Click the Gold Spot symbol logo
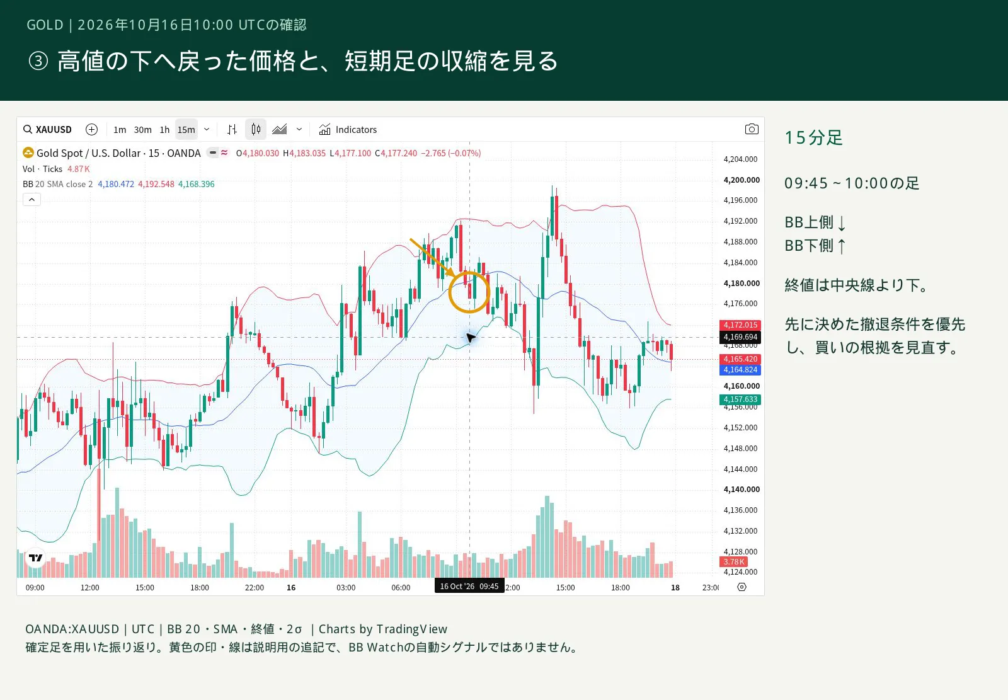This screenshot has height=700, width=1008. pyautogui.click(x=28, y=153)
